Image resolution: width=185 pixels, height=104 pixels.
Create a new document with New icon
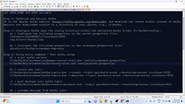(2, 6)
